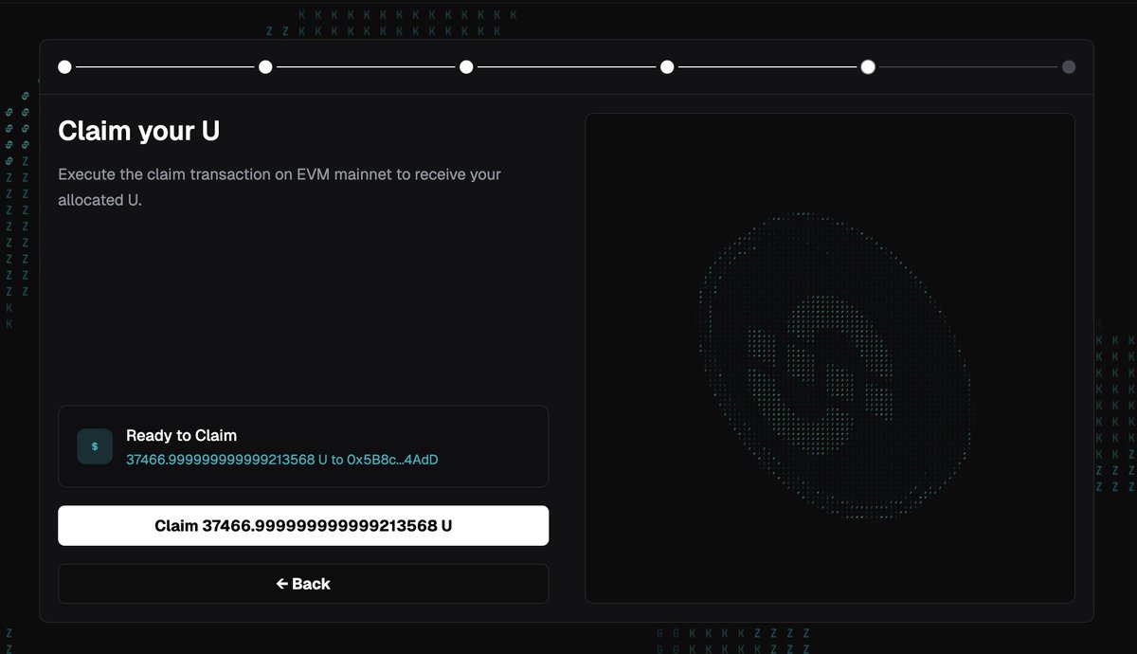The image size is (1137, 654).
Task: Select the fourth progress step dot
Action: coord(667,67)
